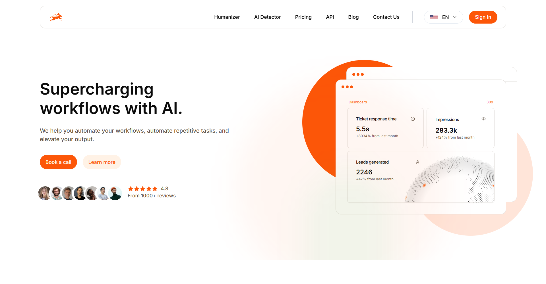
Task: Click the US flag icon
Action: click(434, 17)
